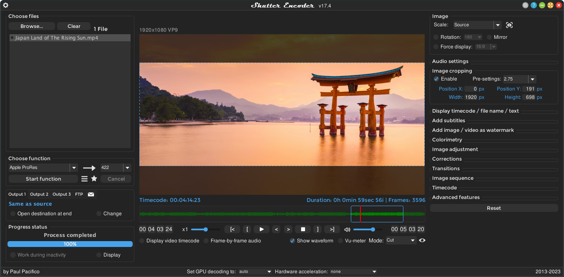The width and height of the screenshot is (564, 277).
Task: Click the screen capture icon beside Scale
Action: pyautogui.click(x=509, y=25)
